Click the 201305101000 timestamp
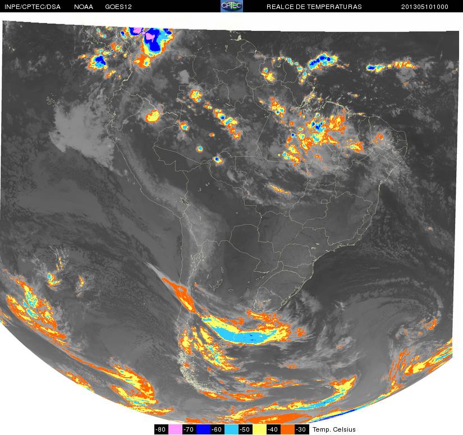Viewport: 463px width, 435px height. (x=425, y=7)
